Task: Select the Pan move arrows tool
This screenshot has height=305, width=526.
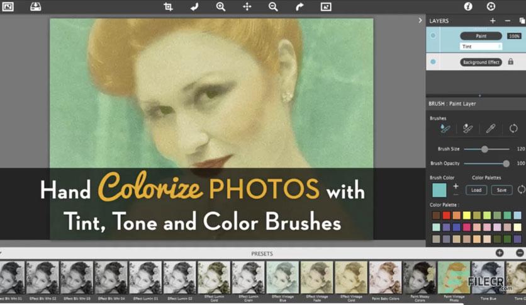Action: coord(247,7)
